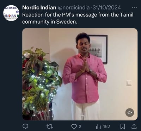
Task: Open Nordic Indian profile avatar
Action: pyautogui.click(x=11, y=13)
